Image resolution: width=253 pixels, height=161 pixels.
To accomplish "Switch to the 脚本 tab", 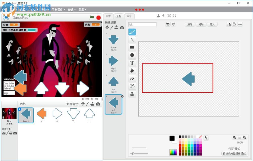I will pos(108,16).
